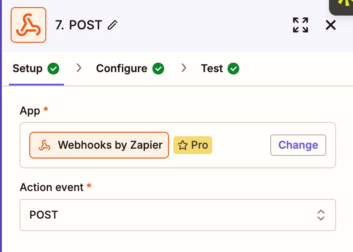Click the Webhooks logo icon in header
This screenshot has width=353, height=252.
pos(28,25)
